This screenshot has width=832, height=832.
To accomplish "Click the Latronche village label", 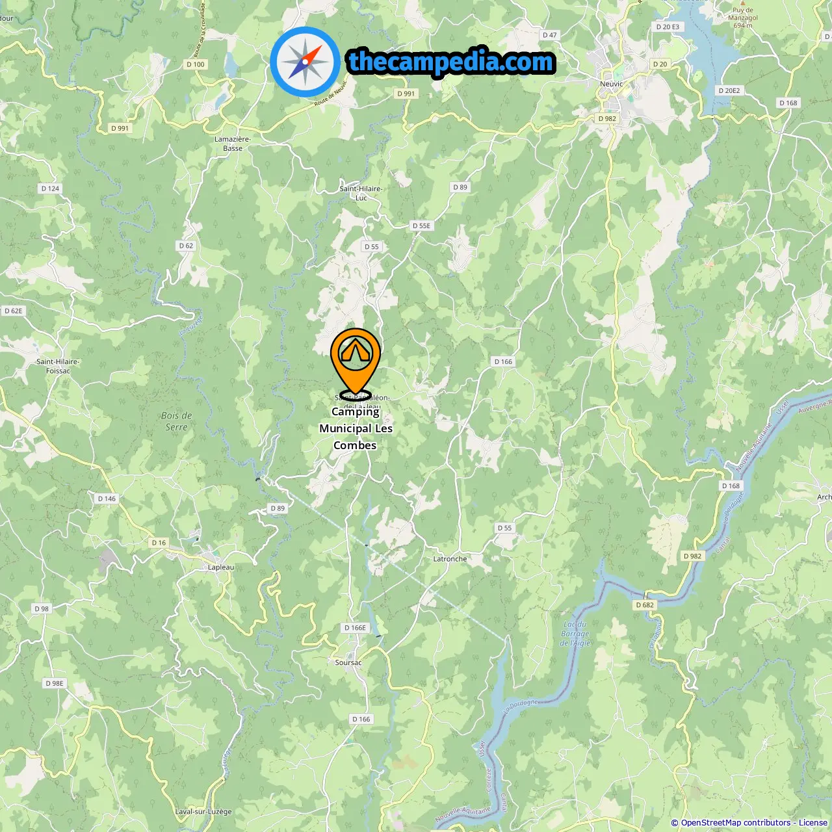I will click(x=450, y=559).
